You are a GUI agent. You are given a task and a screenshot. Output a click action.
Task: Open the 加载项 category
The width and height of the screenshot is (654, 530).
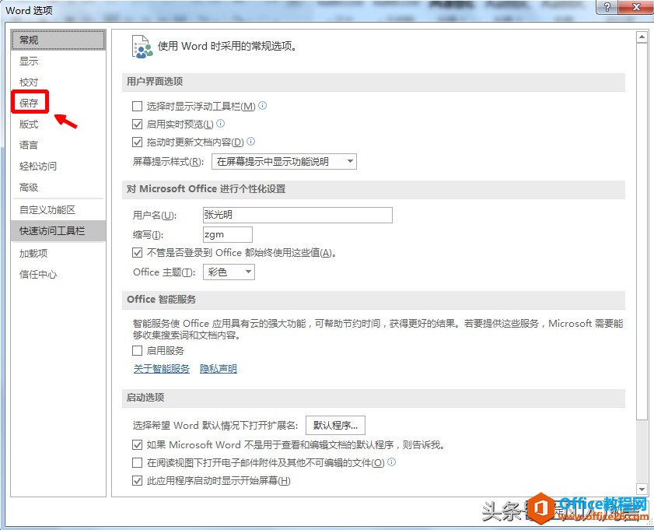58,253
